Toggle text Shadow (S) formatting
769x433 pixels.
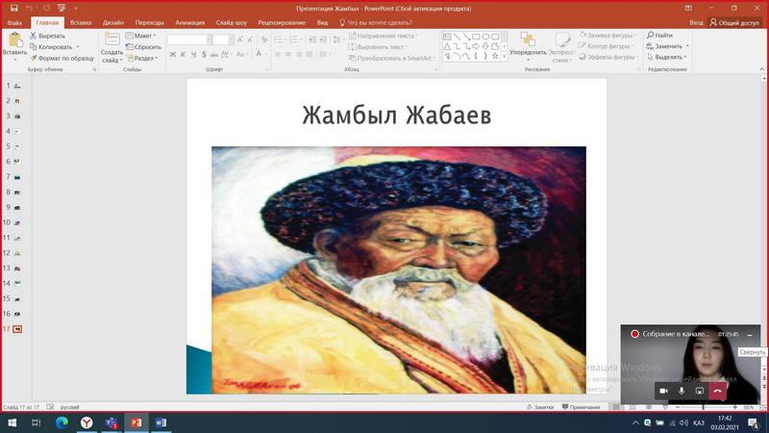[204, 55]
